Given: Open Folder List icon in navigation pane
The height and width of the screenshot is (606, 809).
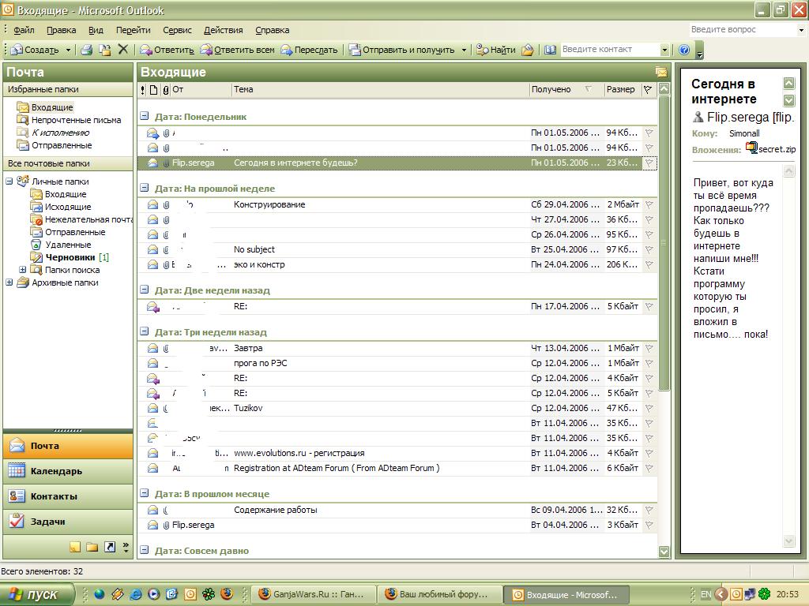Looking at the screenshot, I should [x=92, y=547].
